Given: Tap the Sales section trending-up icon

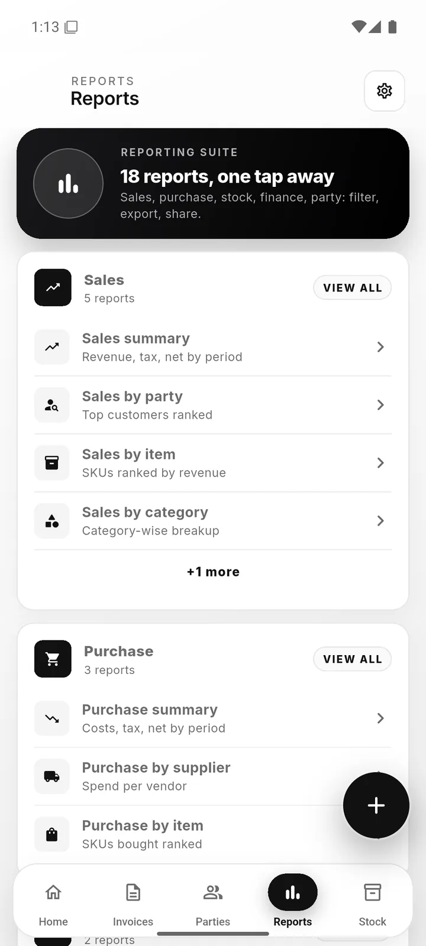Looking at the screenshot, I should coord(53,287).
